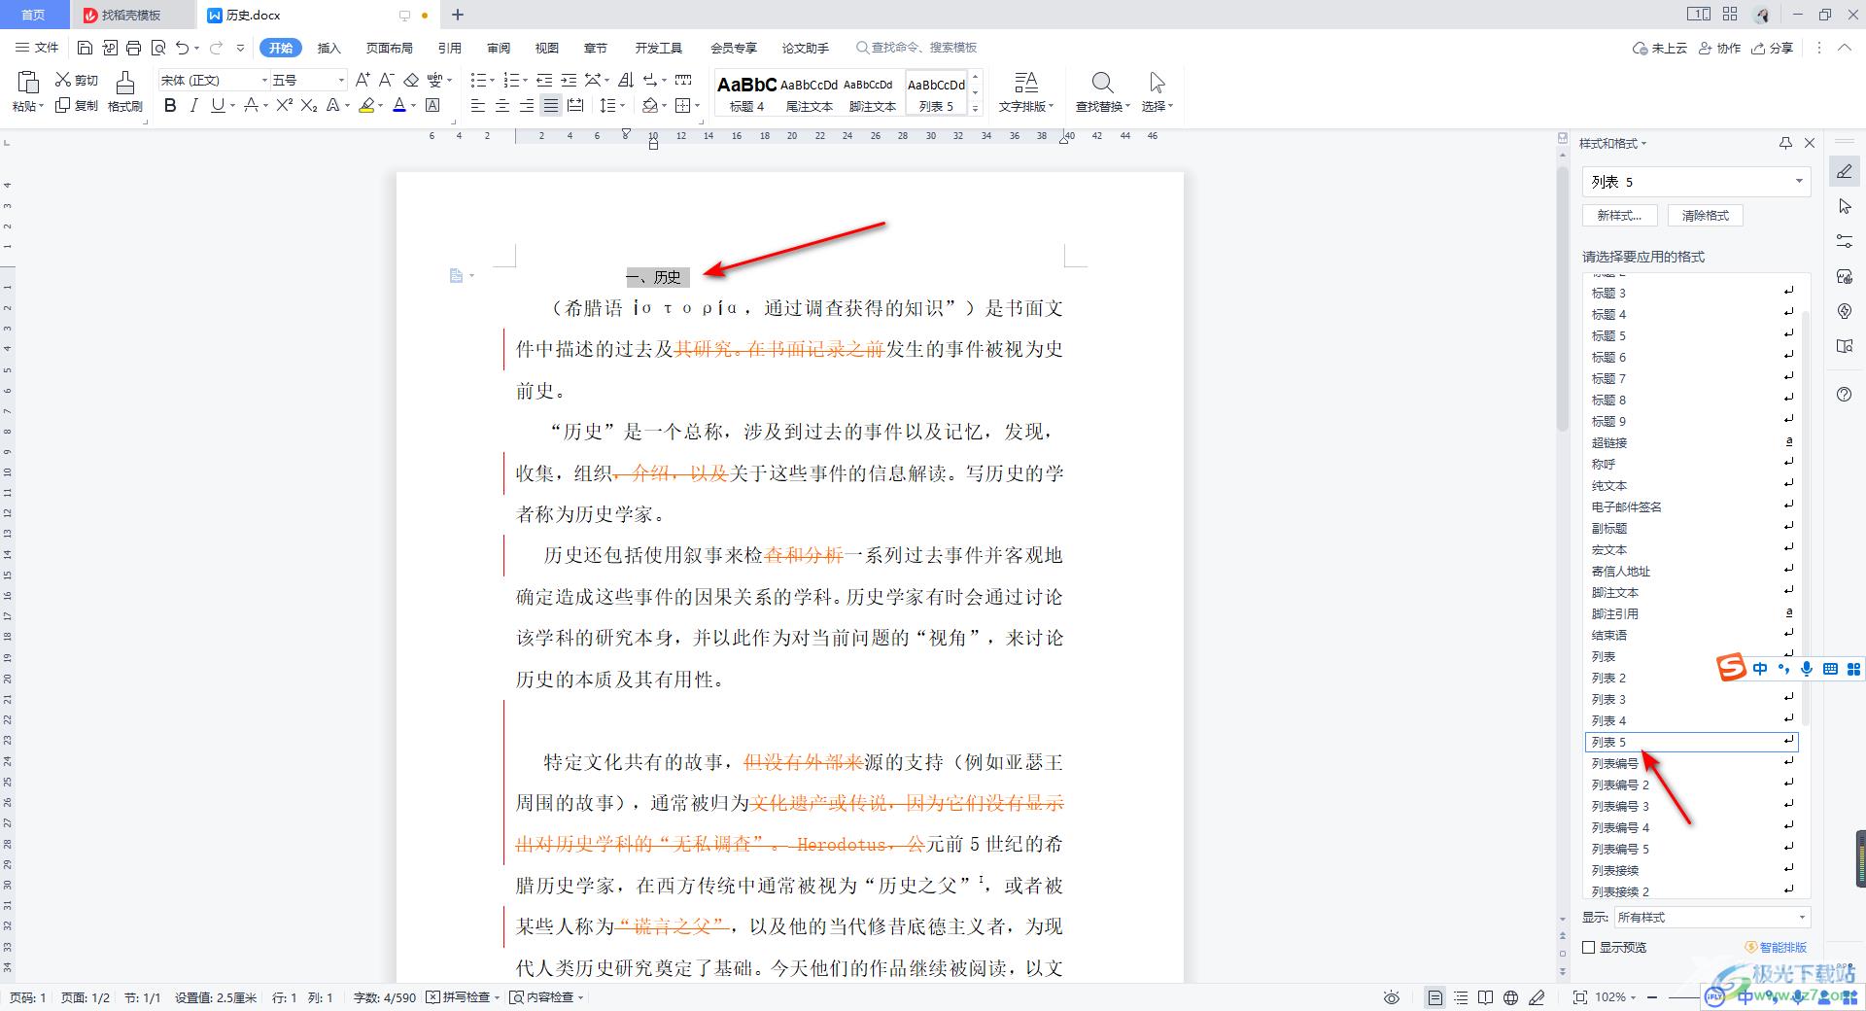
Task: Increase font size with A+ icon
Action: tap(363, 80)
